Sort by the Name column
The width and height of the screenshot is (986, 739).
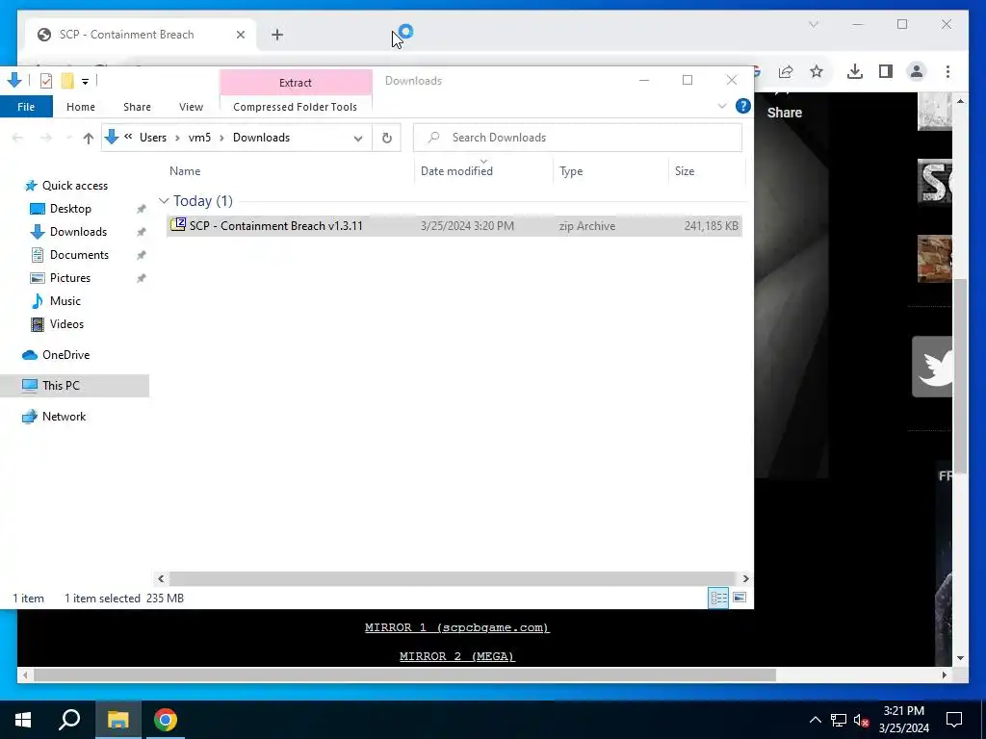185,171
